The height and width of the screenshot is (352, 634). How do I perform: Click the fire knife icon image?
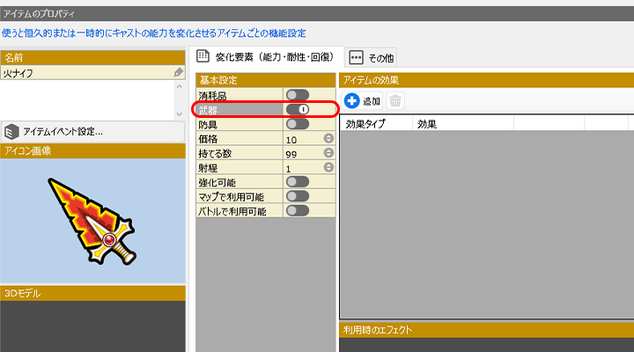[x=92, y=222]
